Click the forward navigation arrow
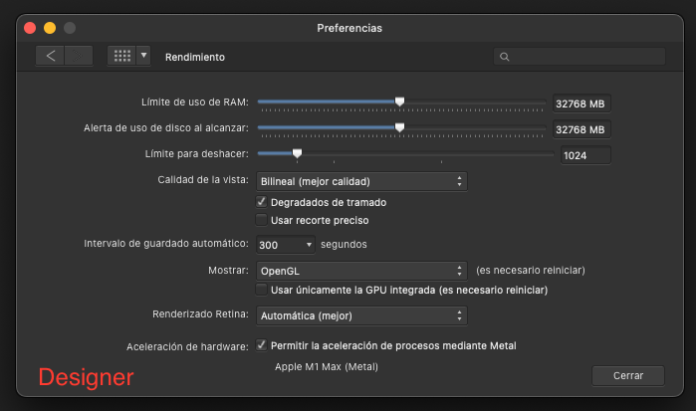Viewport: 696px width, 411px height. [78, 56]
